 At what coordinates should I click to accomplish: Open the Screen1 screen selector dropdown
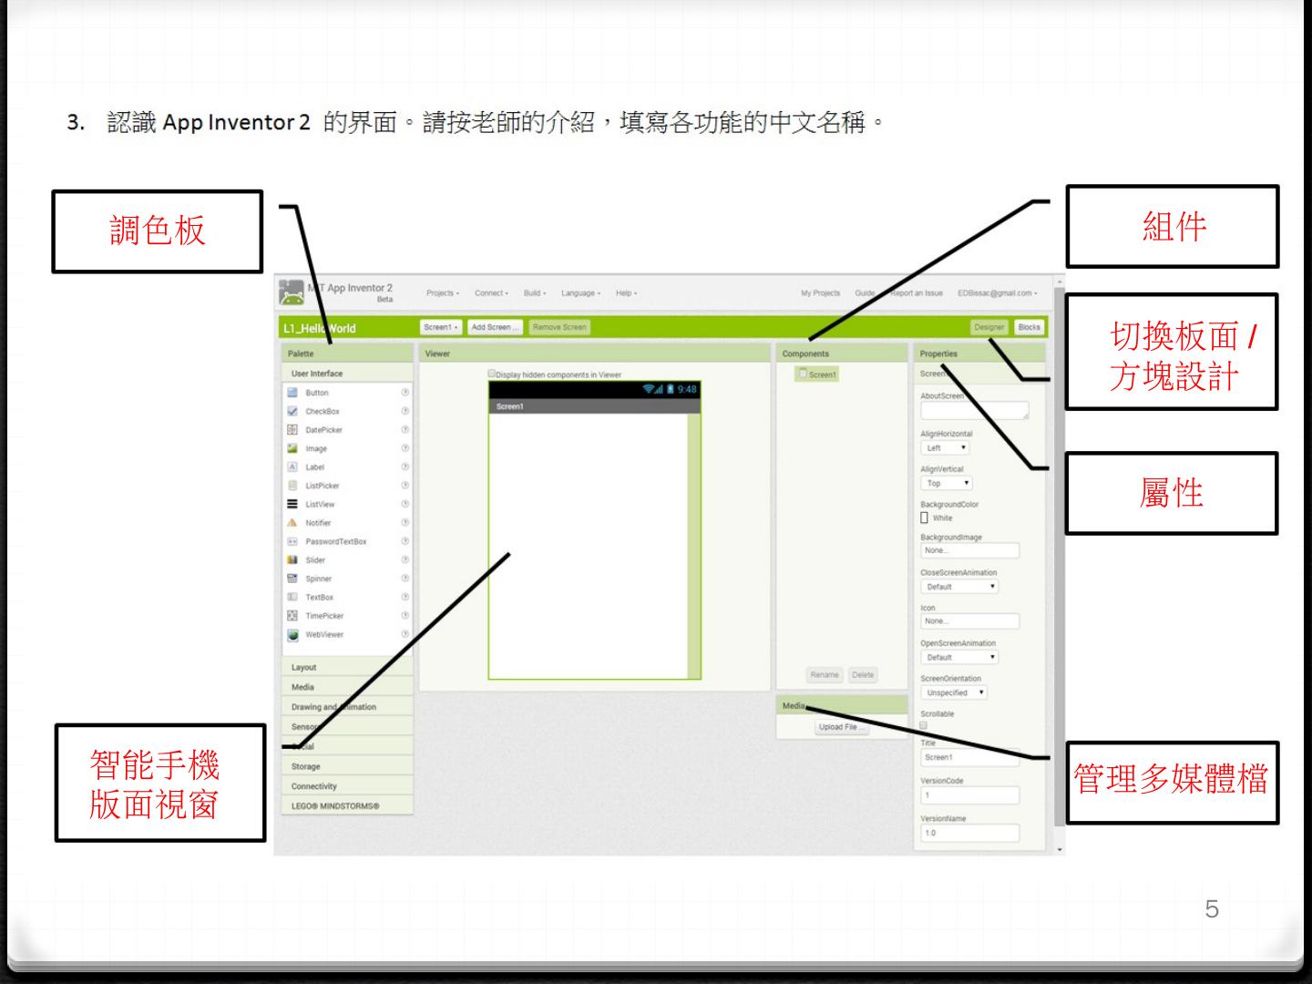tap(441, 327)
